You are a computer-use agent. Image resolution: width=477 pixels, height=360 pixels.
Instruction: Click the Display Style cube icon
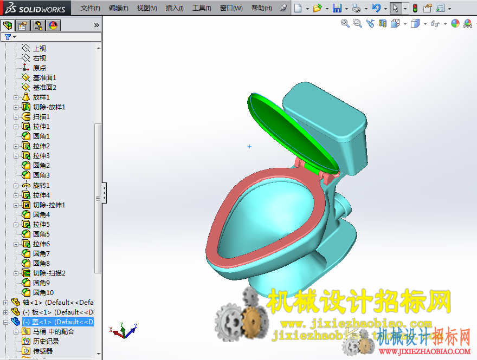pos(415,23)
